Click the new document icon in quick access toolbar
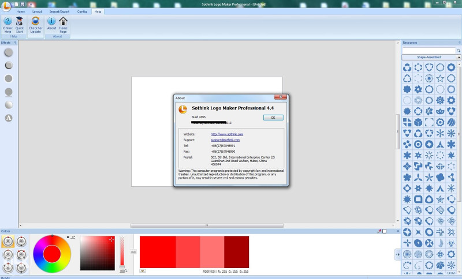This screenshot has height=279, width=462. (x=16, y=4)
